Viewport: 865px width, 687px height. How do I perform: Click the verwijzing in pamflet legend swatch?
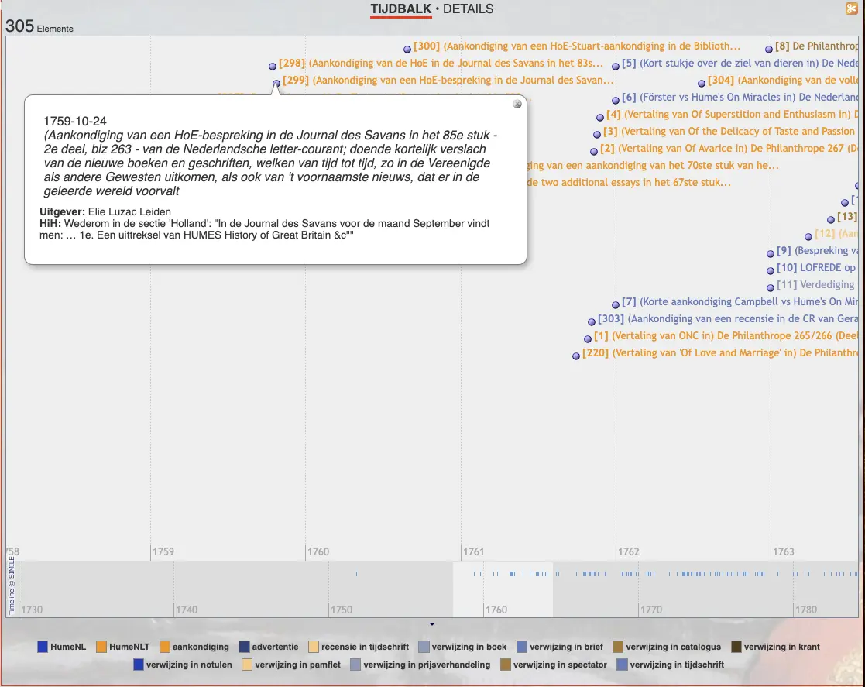pos(247,665)
